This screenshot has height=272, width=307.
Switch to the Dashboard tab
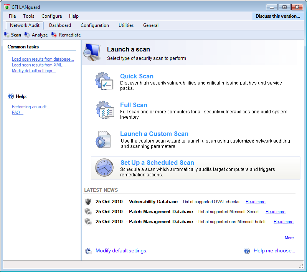60,25
